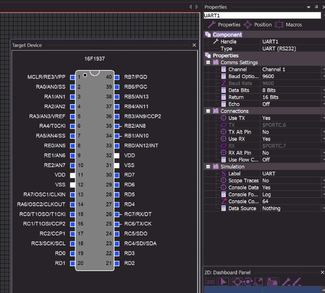Open the Channel dropdown showing Channel 1
This screenshot has width=325, height=293.
[x=323, y=69]
